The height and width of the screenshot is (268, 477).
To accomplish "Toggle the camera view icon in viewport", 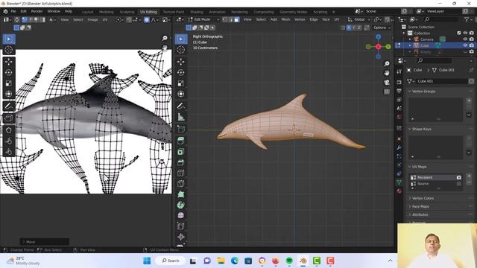I will (x=387, y=83).
